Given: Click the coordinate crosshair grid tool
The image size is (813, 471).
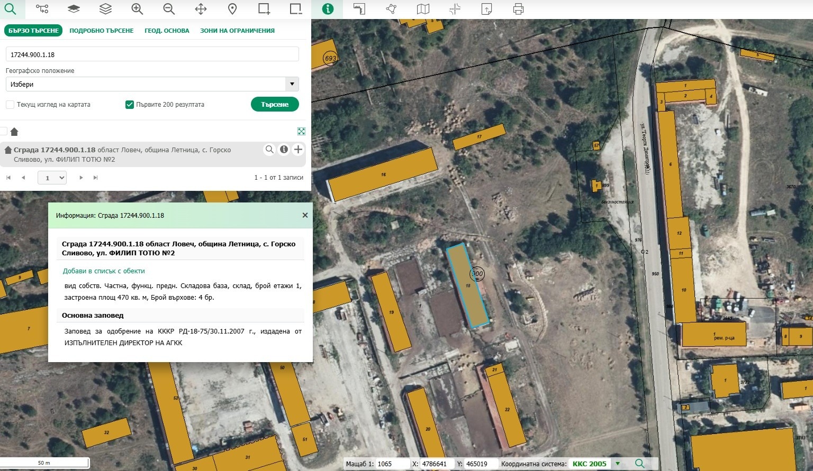Looking at the screenshot, I should click(x=455, y=9).
